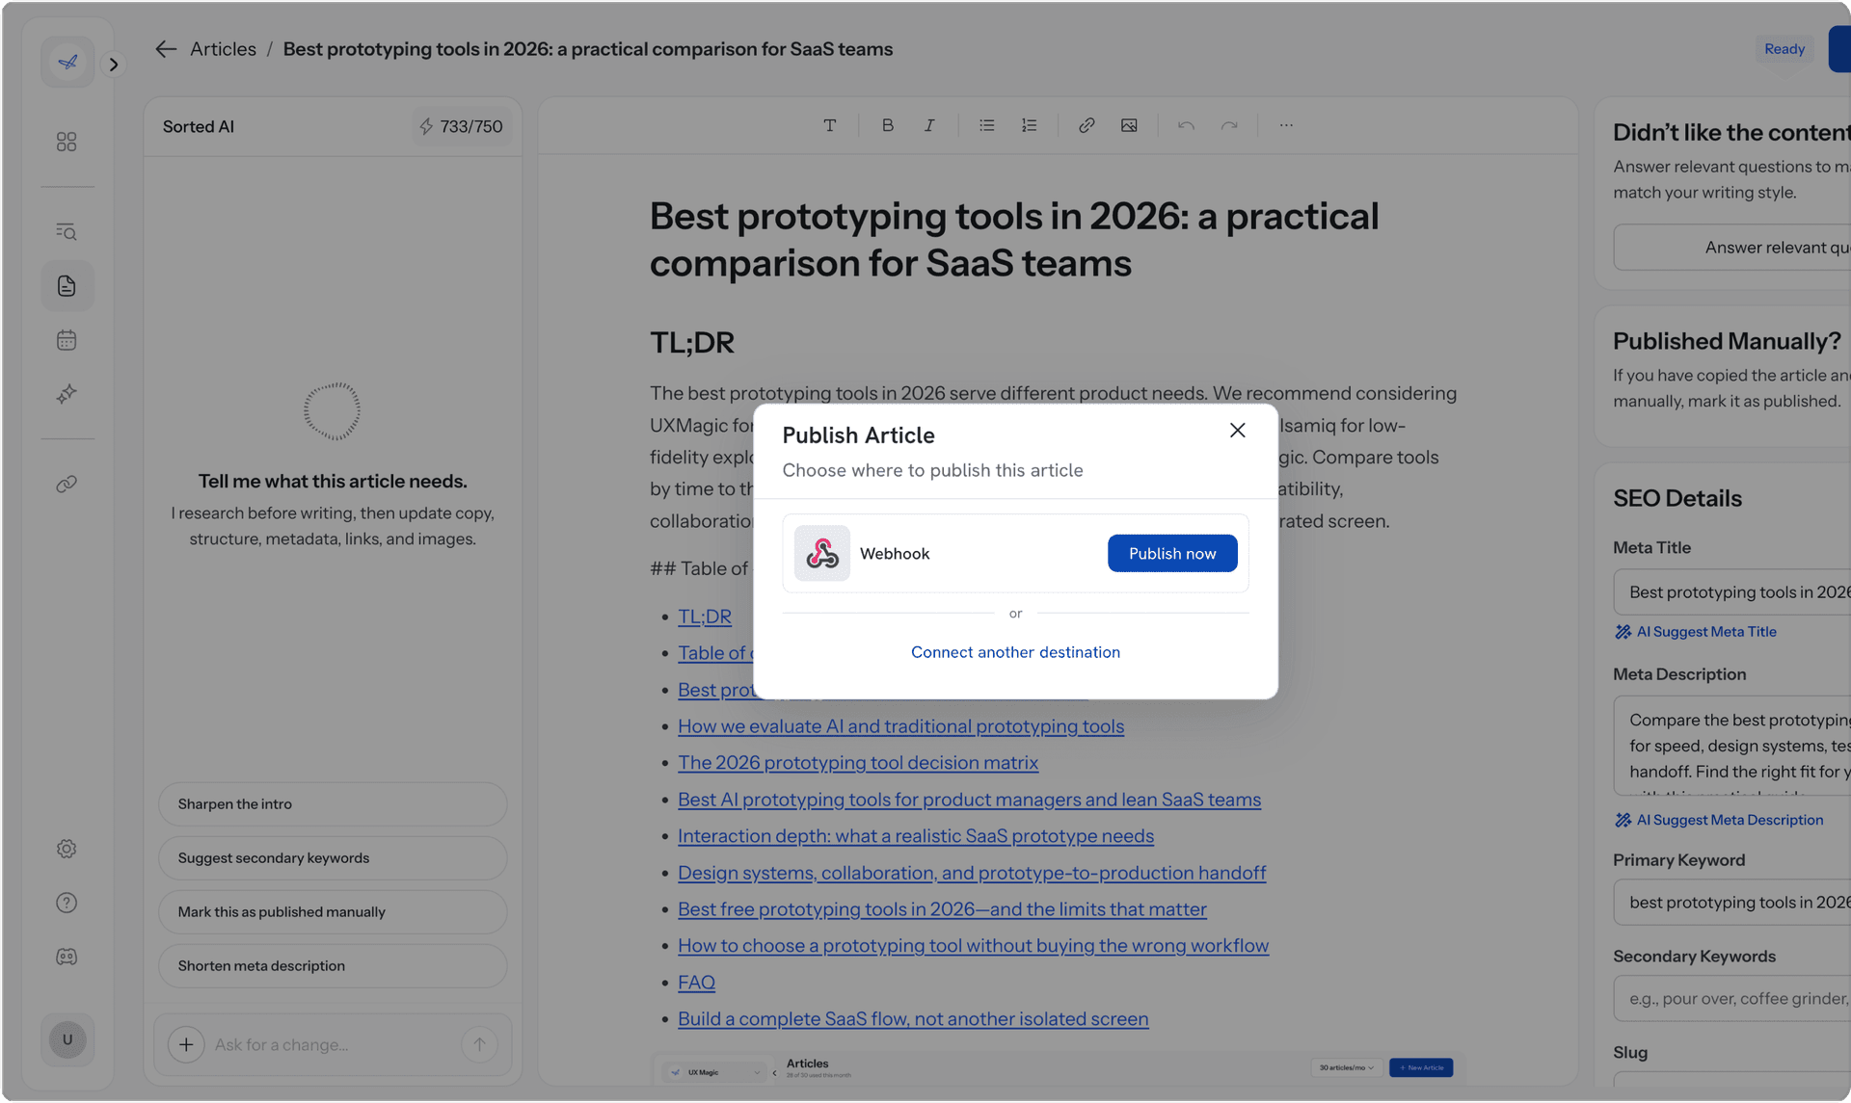The width and height of the screenshot is (1851, 1103).
Task: Open the help question mark icon
Action: click(67, 903)
